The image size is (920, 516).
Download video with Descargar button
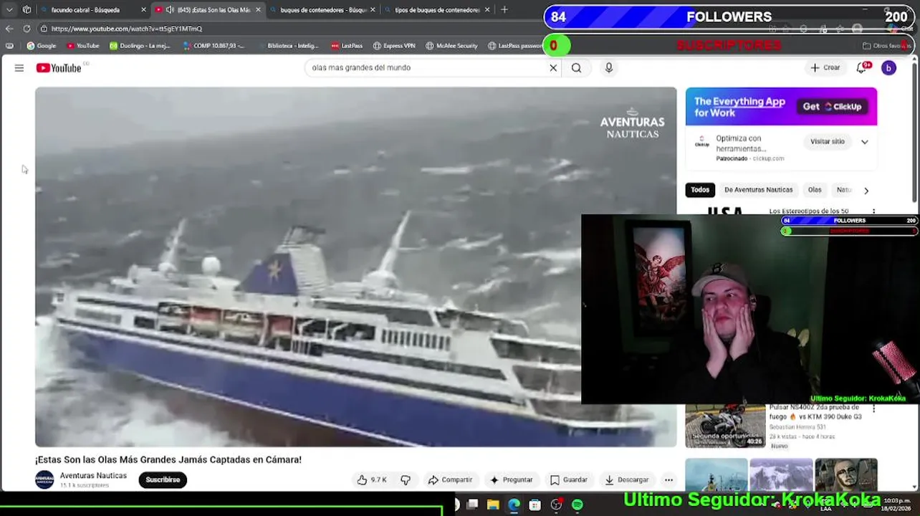point(627,480)
